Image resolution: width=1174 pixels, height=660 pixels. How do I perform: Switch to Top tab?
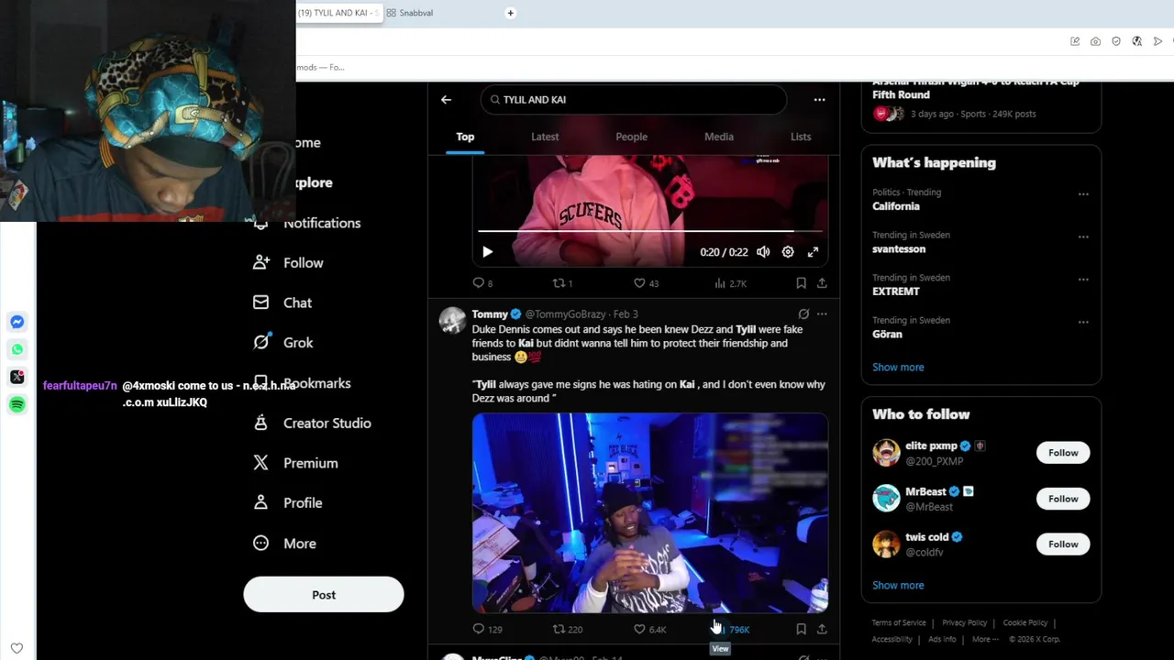[465, 137]
